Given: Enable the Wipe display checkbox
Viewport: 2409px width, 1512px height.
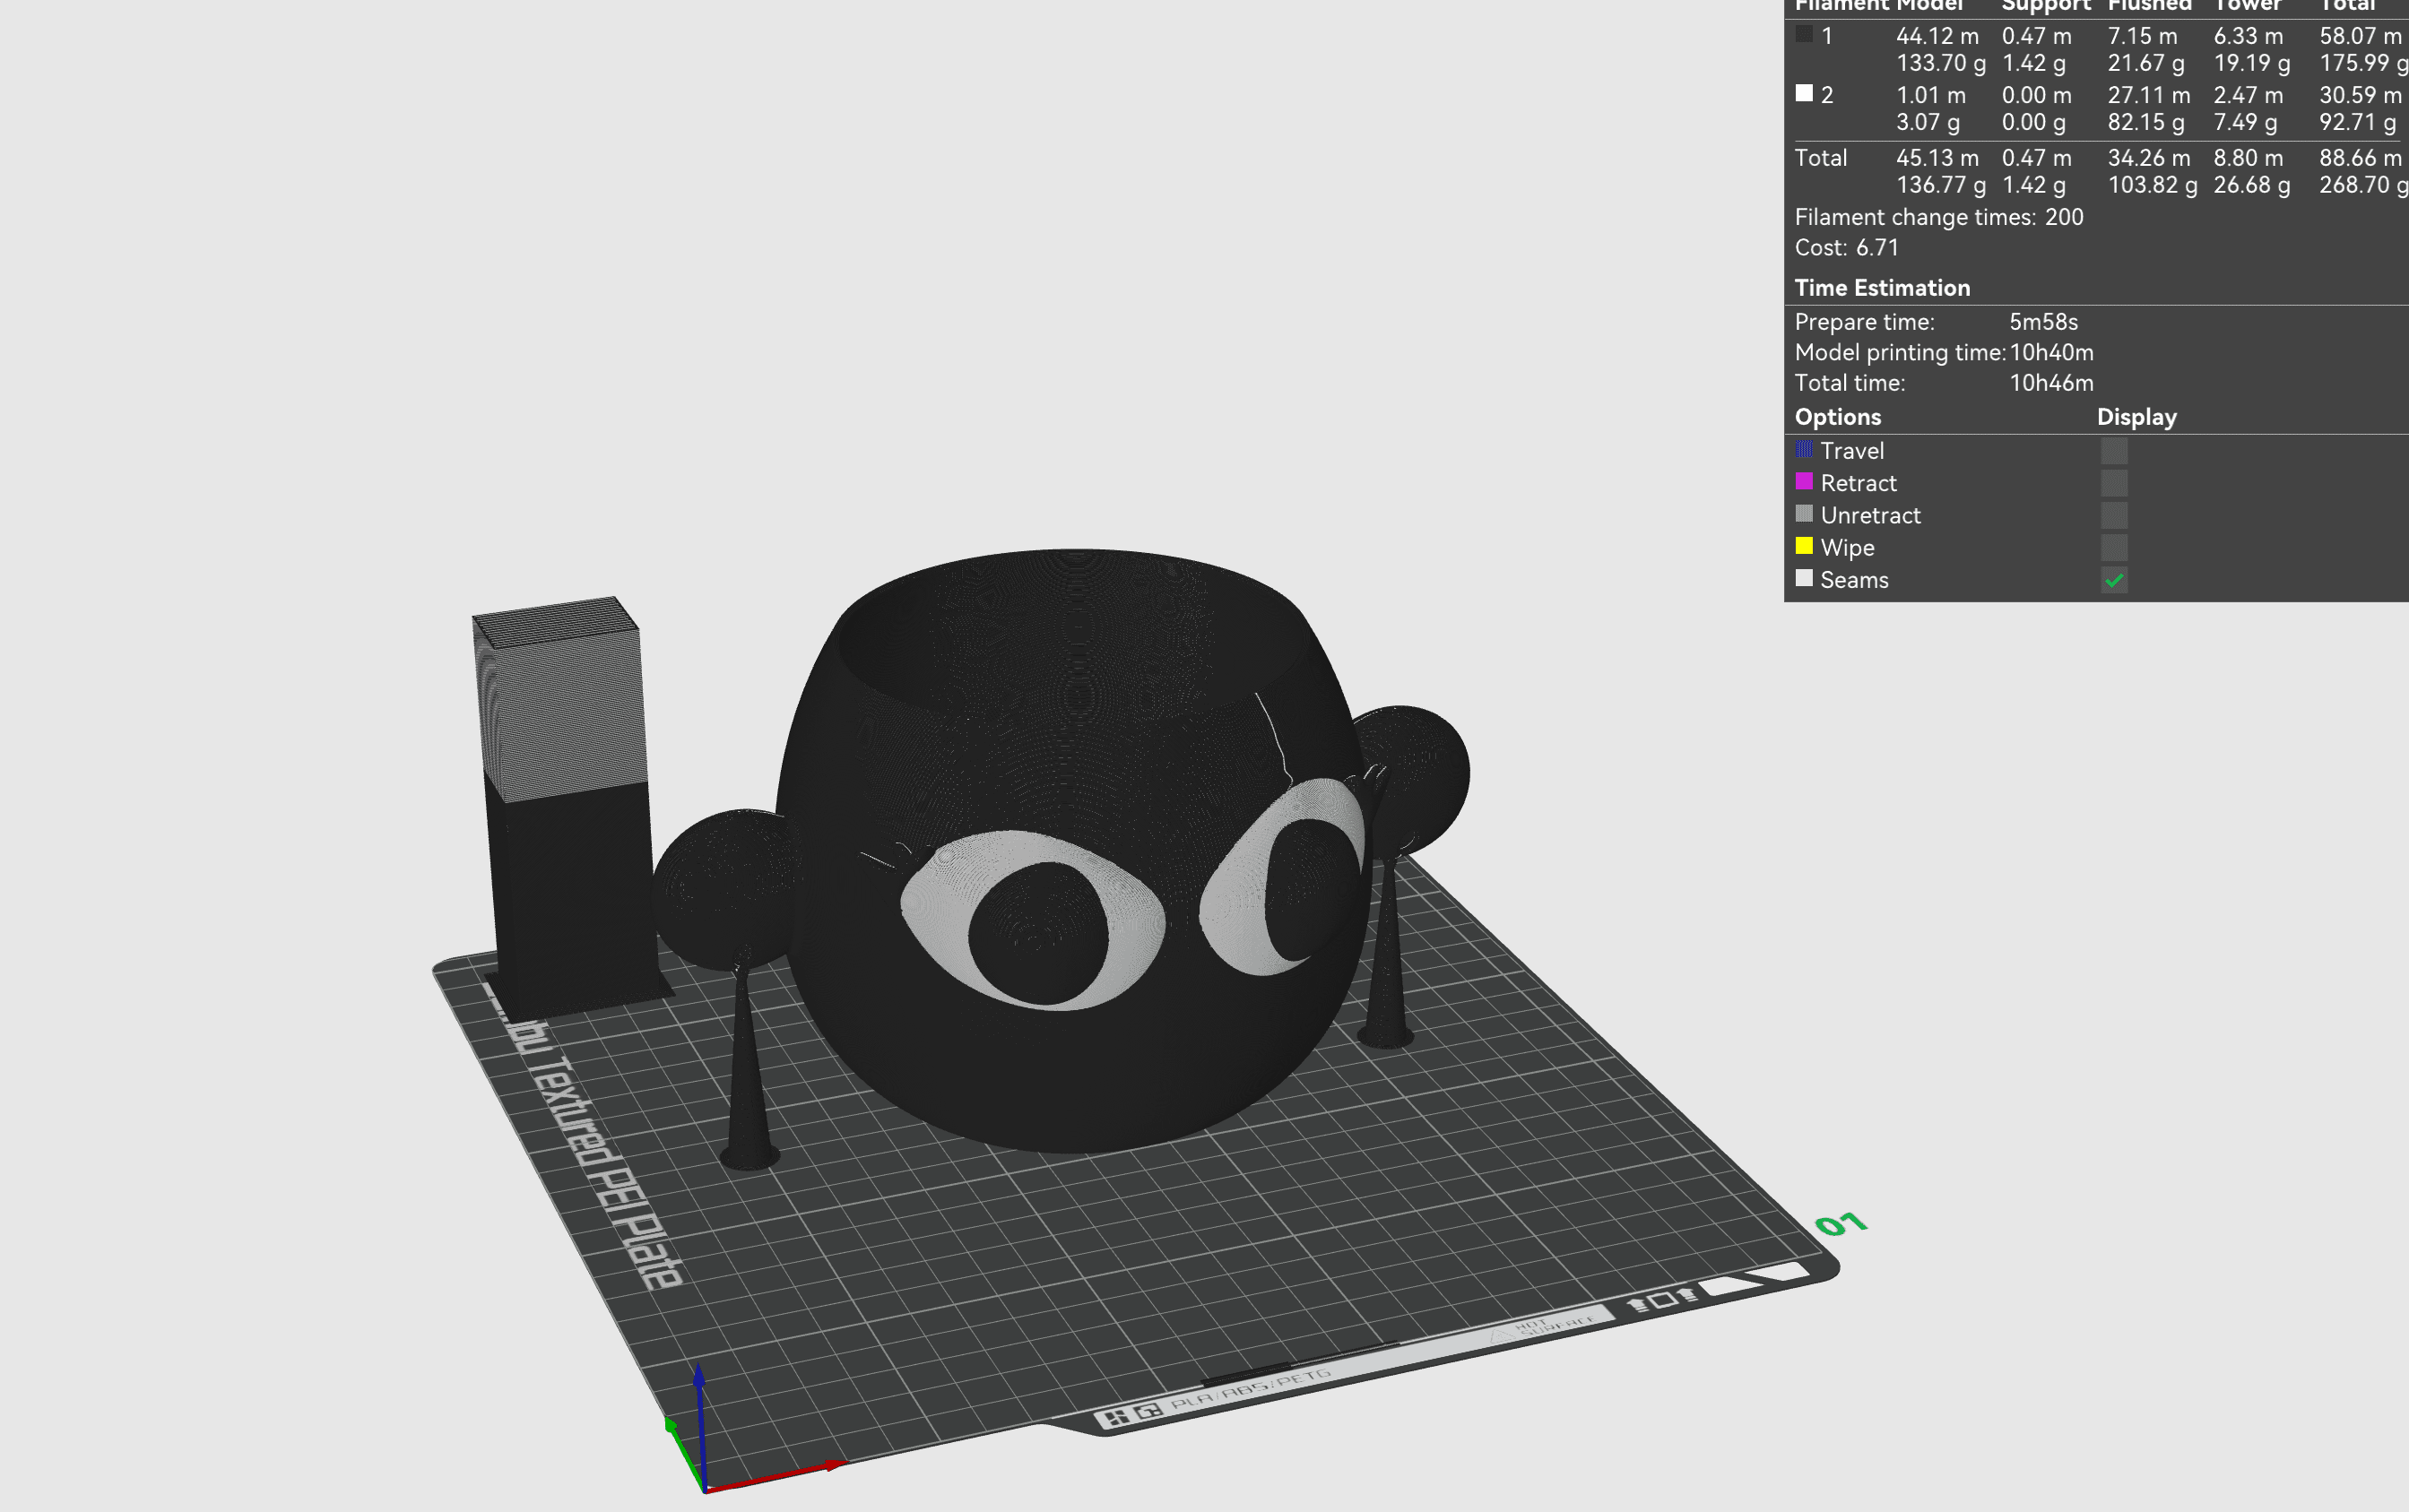Looking at the screenshot, I should tap(2114, 547).
